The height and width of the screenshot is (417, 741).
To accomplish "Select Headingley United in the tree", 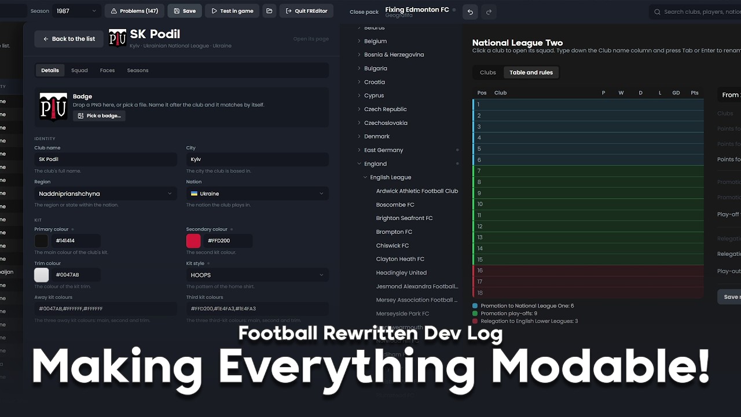I will point(401,273).
